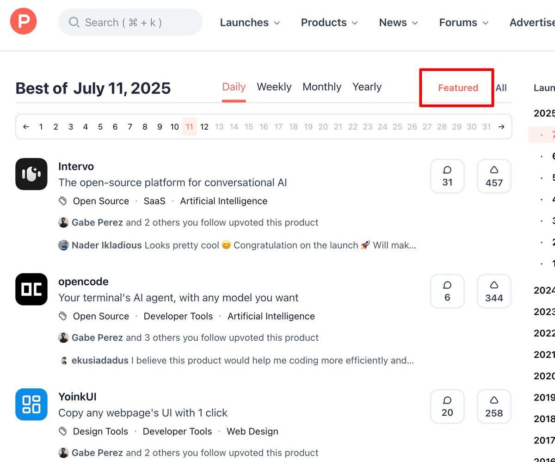Switch to the Yearly tab
555x462 pixels.
(x=367, y=87)
